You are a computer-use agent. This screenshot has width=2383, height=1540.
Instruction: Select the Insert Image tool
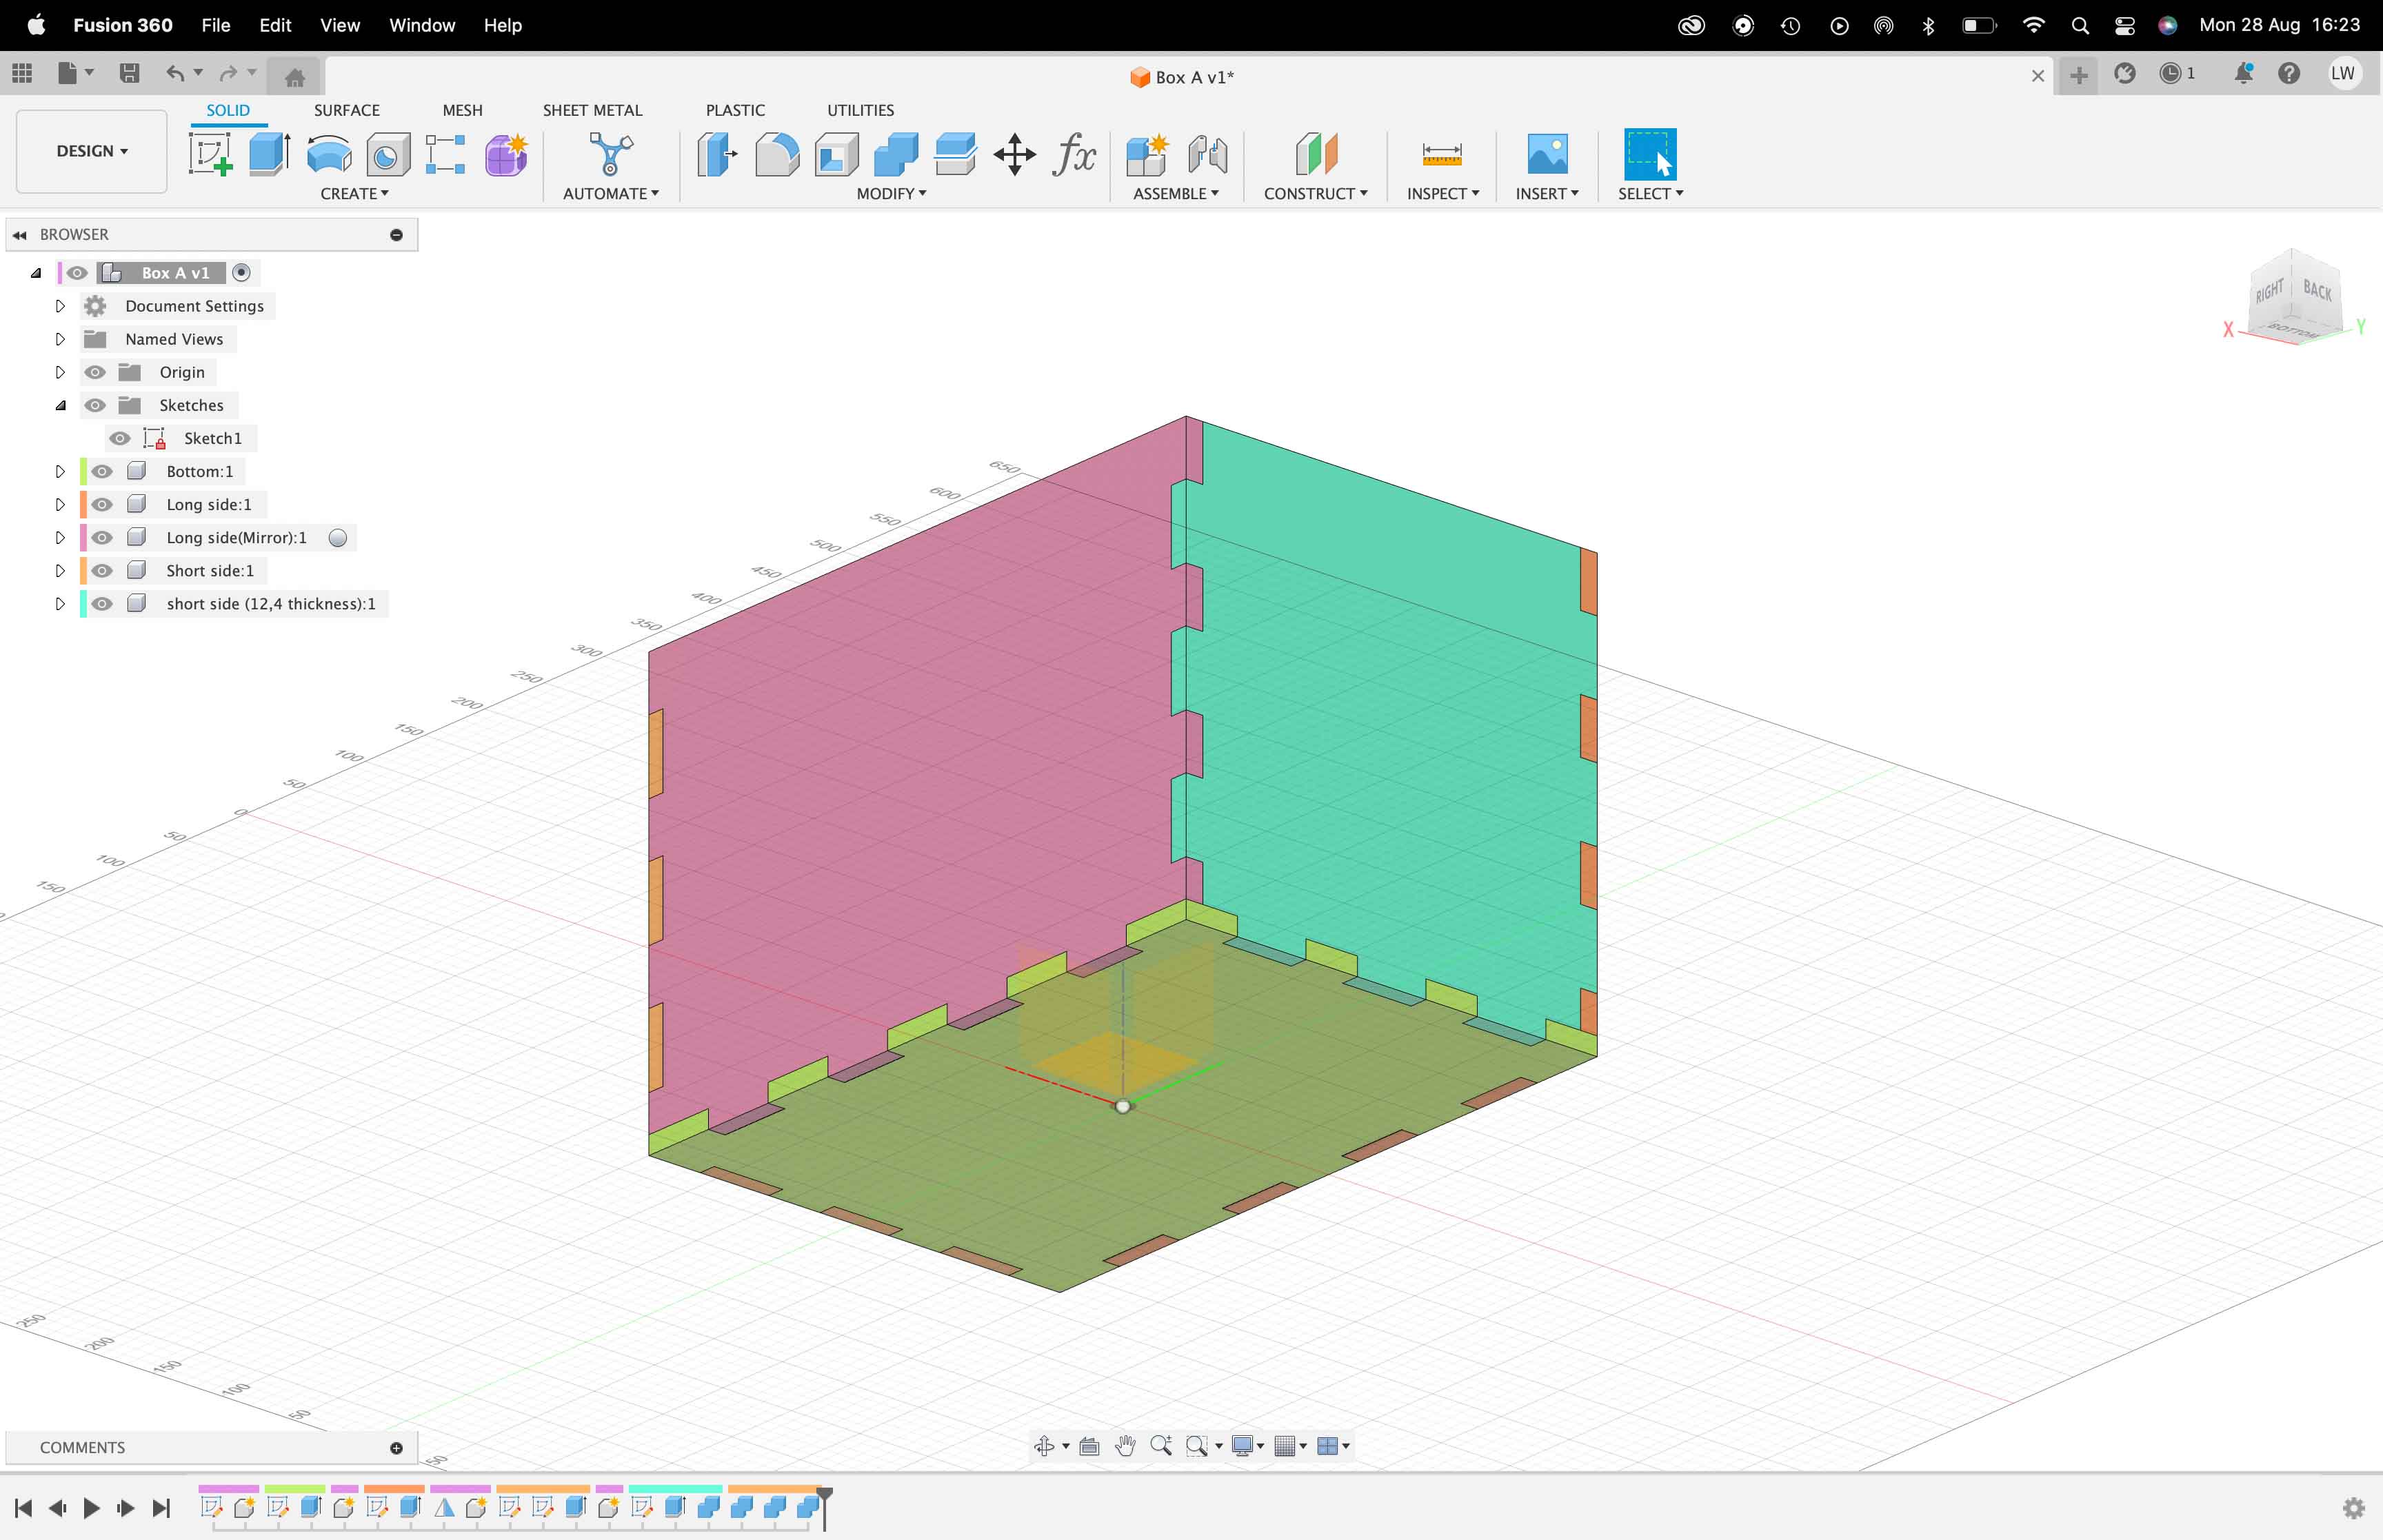1547,154
